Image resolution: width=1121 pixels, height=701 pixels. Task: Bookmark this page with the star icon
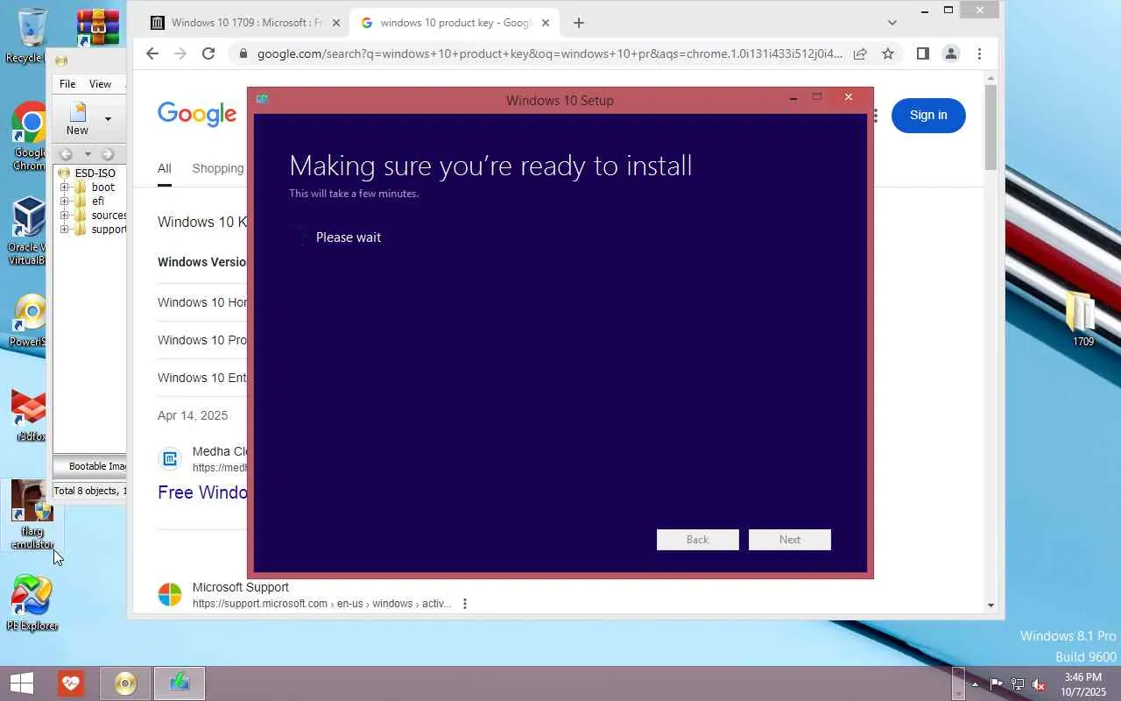(888, 53)
